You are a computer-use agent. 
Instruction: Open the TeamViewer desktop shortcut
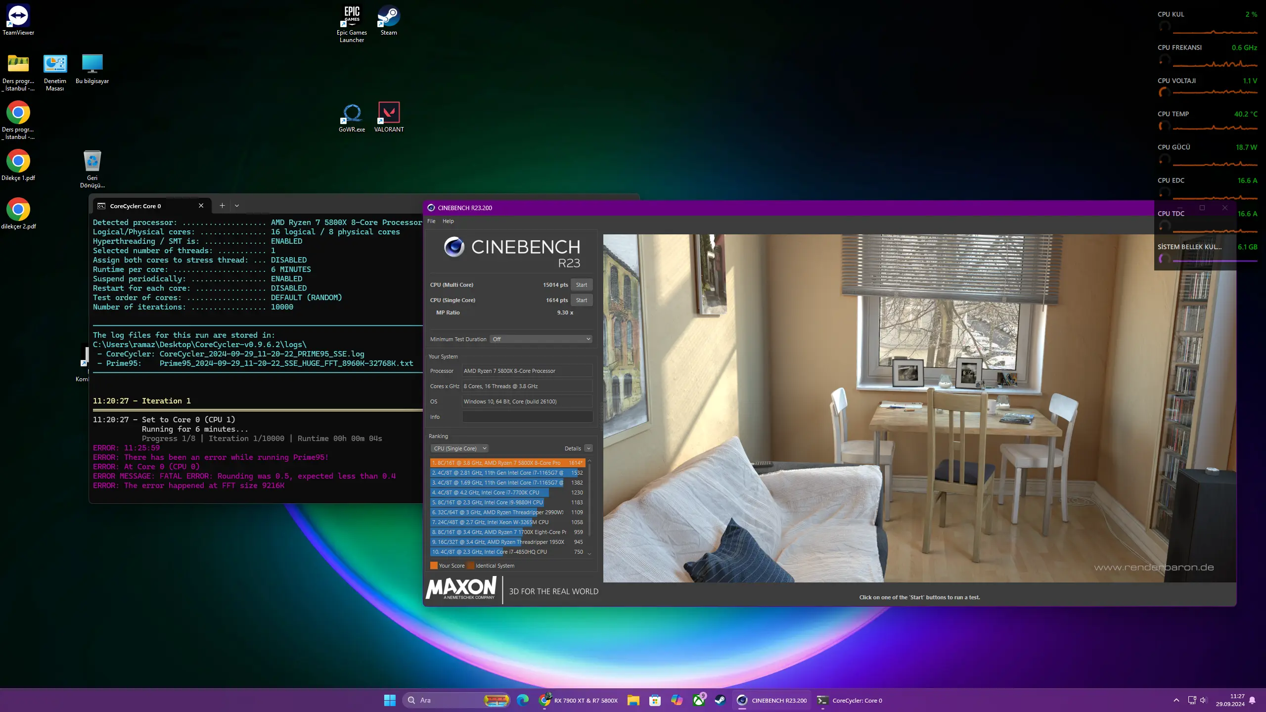[x=18, y=20]
